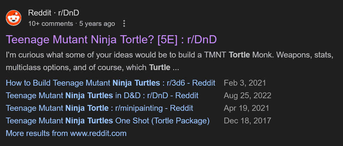
Task: Open the three-dot result options menu
Action: pos(124,24)
